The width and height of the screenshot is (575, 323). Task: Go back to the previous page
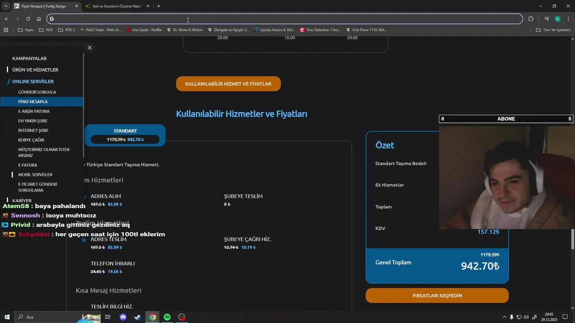coord(6,19)
